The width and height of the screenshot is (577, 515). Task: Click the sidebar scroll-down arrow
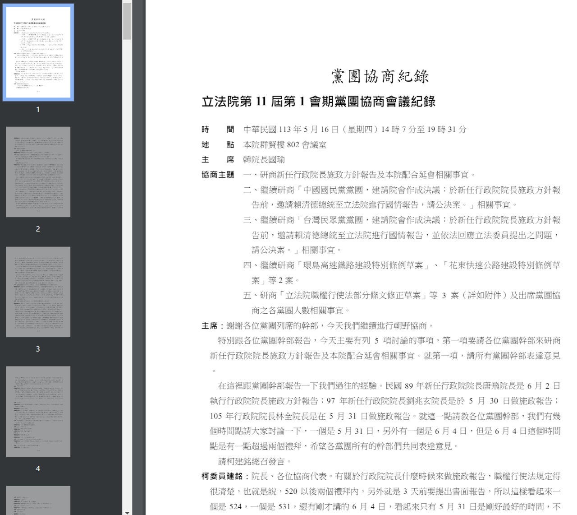pos(127,512)
